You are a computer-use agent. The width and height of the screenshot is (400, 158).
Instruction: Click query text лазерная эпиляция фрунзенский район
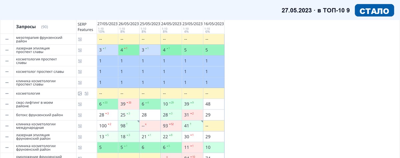pos(33,137)
